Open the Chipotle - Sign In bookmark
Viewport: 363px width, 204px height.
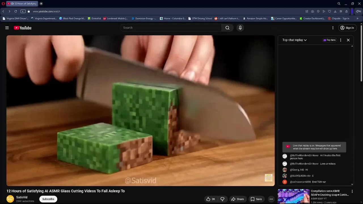point(339,18)
